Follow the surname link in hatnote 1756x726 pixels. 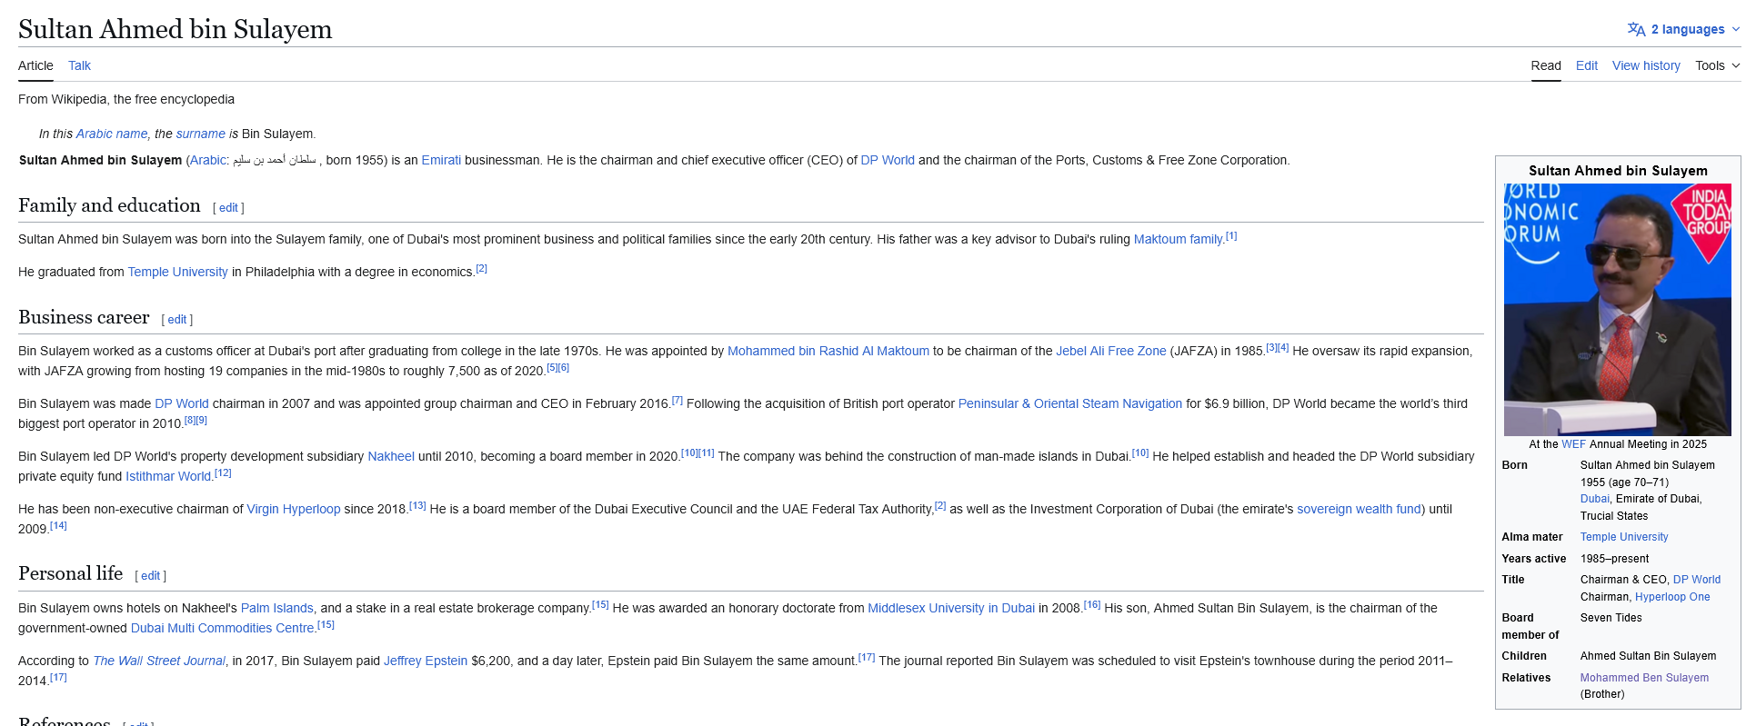[201, 134]
